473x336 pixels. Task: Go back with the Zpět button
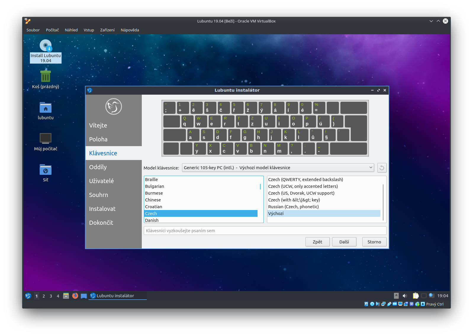(318, 242)
